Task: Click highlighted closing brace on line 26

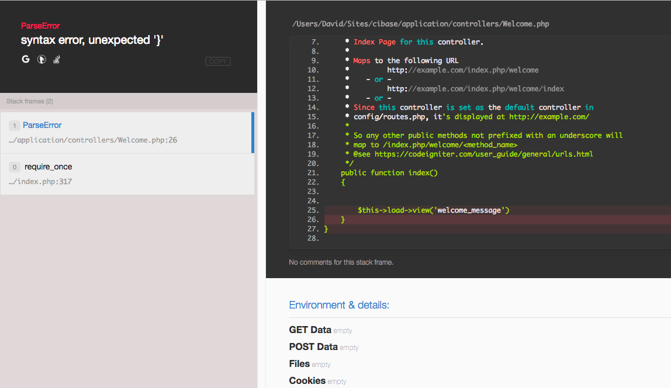Action: 343,220
